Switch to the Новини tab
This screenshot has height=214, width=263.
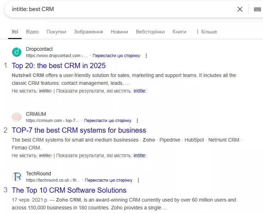coord(119,32)
